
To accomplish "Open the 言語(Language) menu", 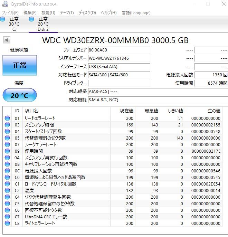I will (136, 13).
